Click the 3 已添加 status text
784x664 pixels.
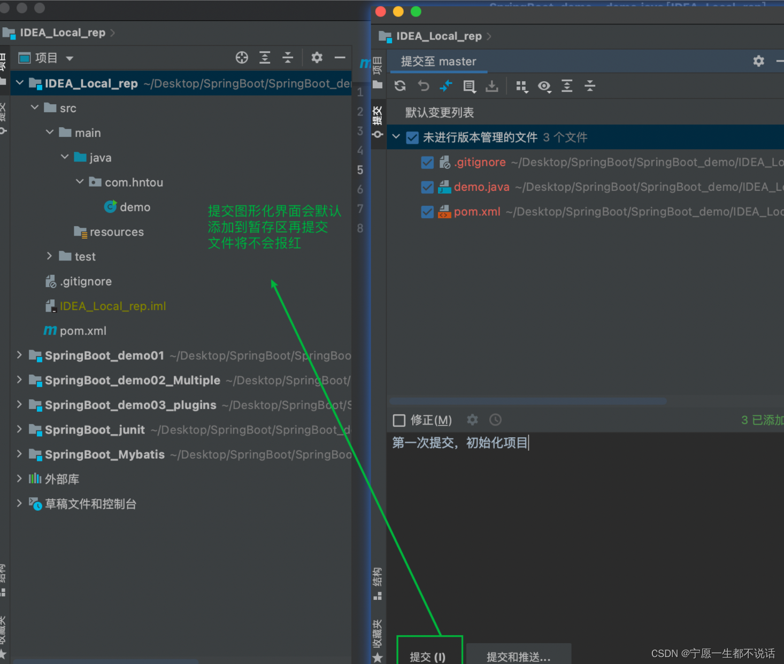(763, 420)
